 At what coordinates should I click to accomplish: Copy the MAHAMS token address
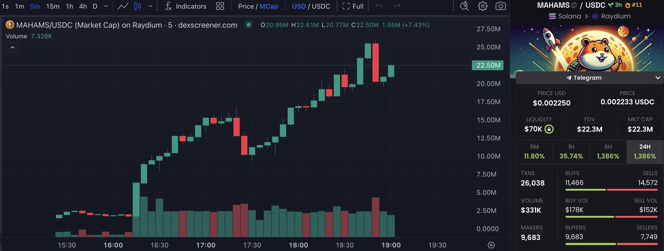pyautogui.click(x=574, y=5)
